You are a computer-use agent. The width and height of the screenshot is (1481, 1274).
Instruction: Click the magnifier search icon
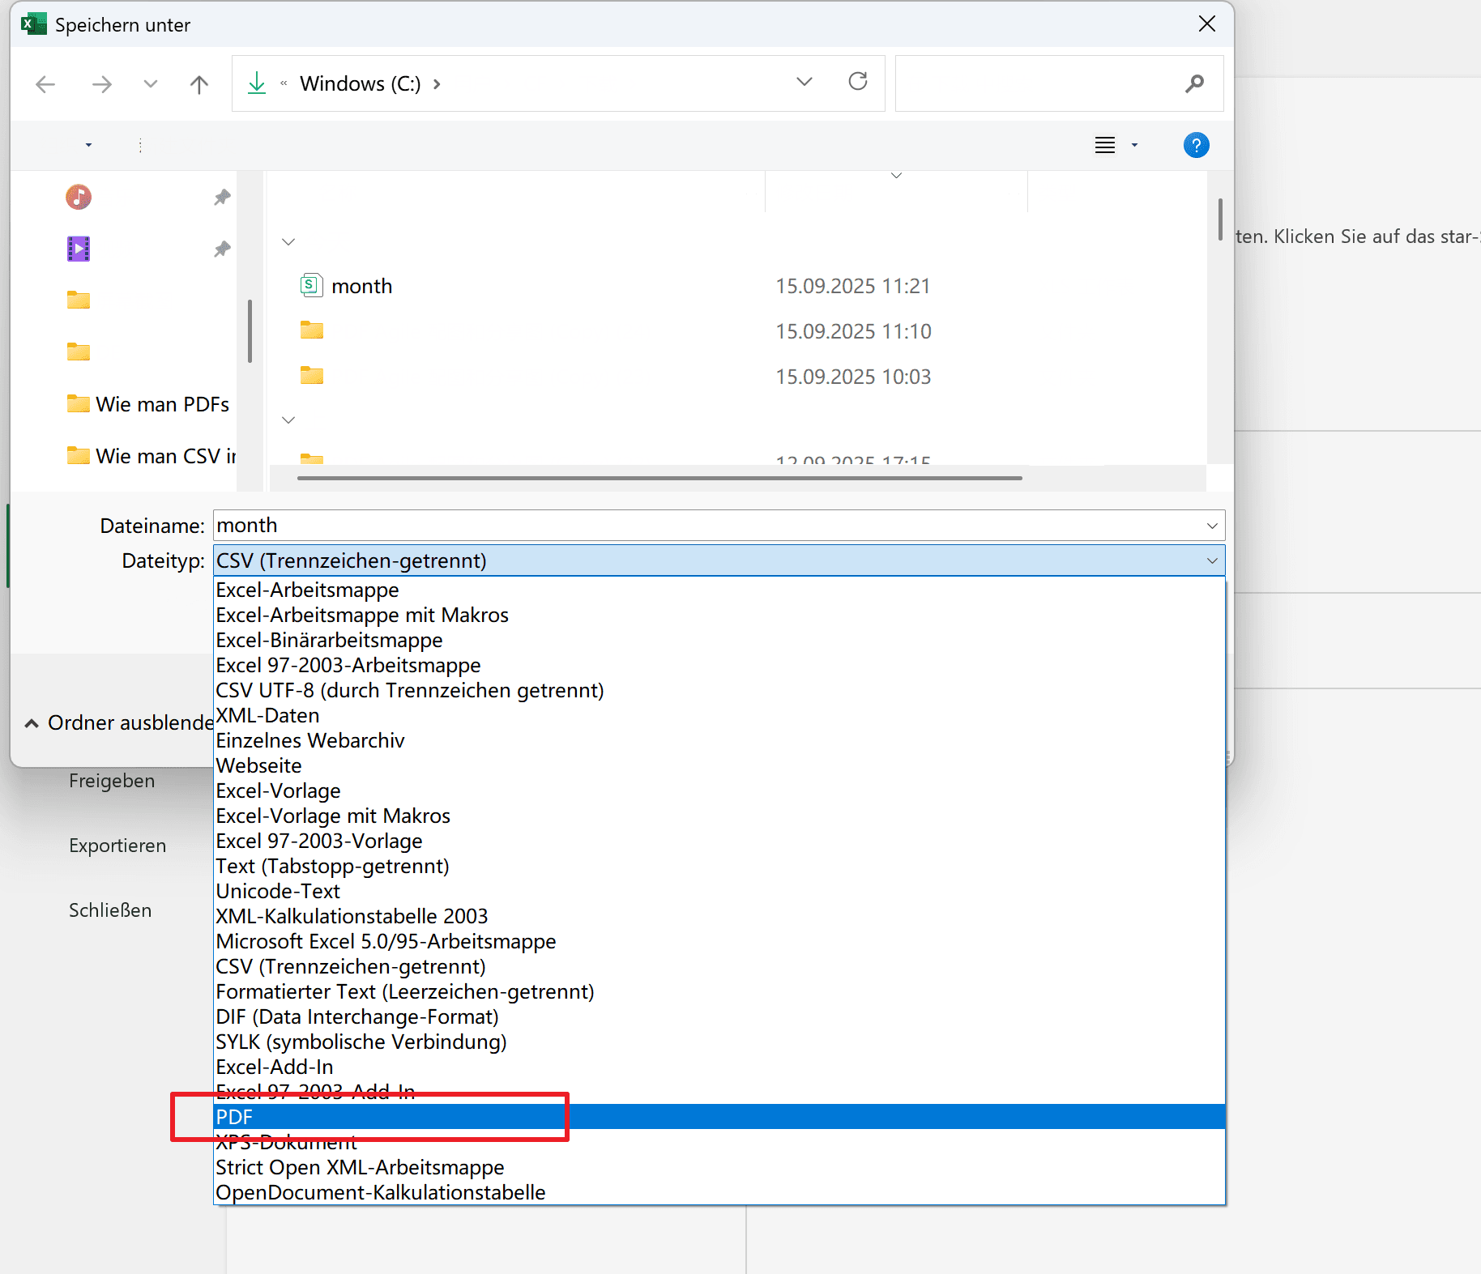(1194, 83)
